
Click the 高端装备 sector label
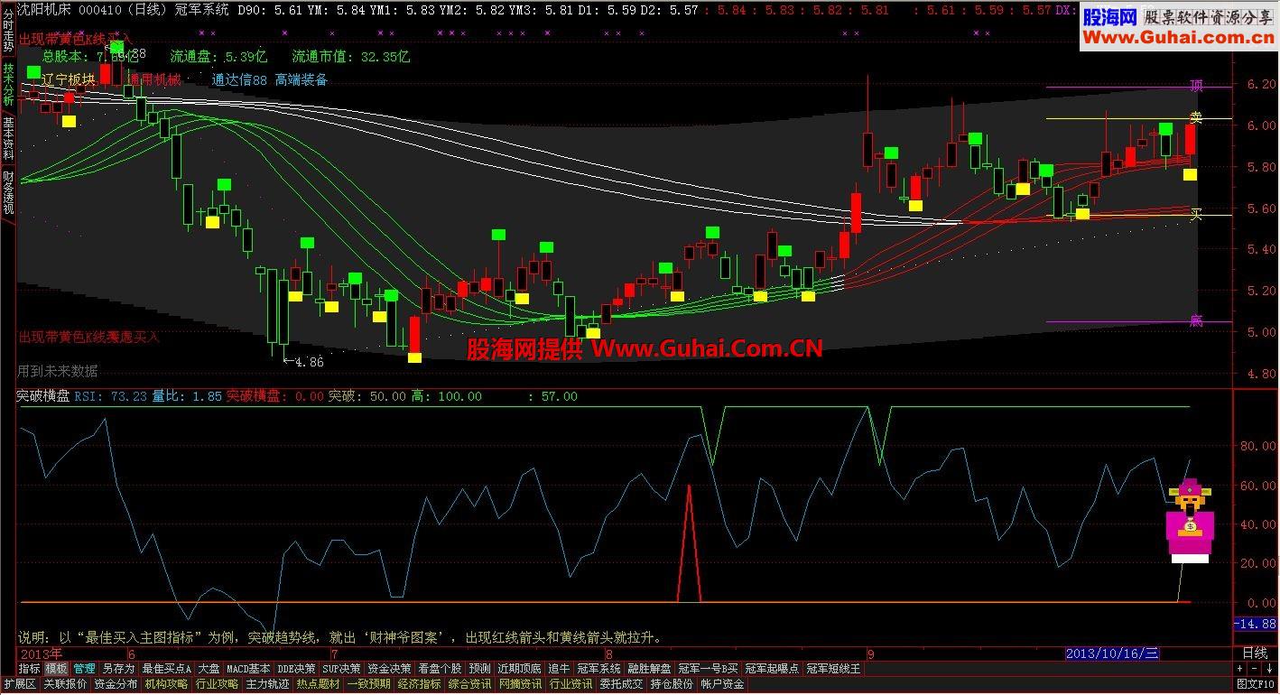point(301,79)
